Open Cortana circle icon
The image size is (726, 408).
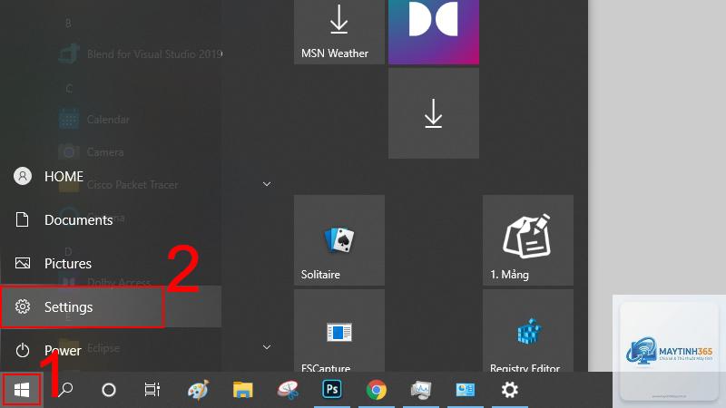pyautogui.click(x=109, y=390)
